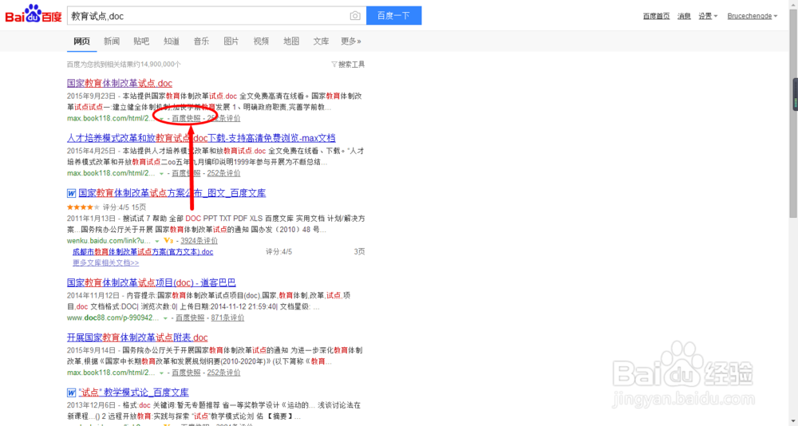
Task: Open 252条评价 under 人才培养模式 result
Action: tap(223, 173)
